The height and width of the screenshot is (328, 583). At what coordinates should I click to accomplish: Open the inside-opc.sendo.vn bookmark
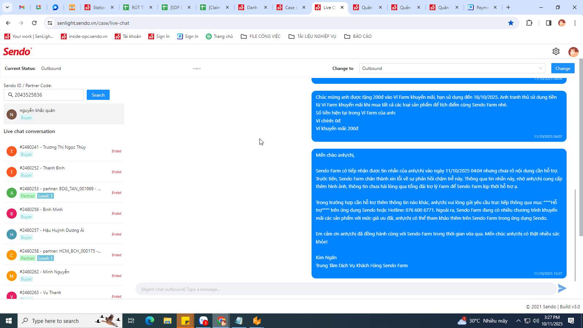(x=84, y=36)
